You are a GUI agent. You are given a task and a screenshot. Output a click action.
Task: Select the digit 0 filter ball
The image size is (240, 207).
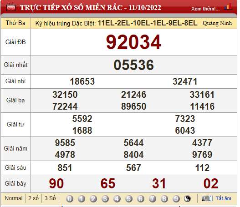pos(70,199)
